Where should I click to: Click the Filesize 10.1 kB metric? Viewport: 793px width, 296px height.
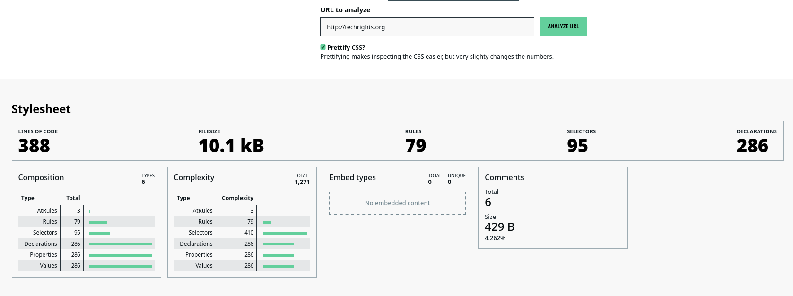[231, 146]
